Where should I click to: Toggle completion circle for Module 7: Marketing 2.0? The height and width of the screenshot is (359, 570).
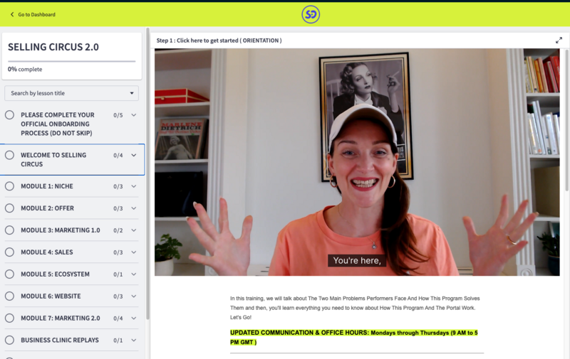click(9, 318)
